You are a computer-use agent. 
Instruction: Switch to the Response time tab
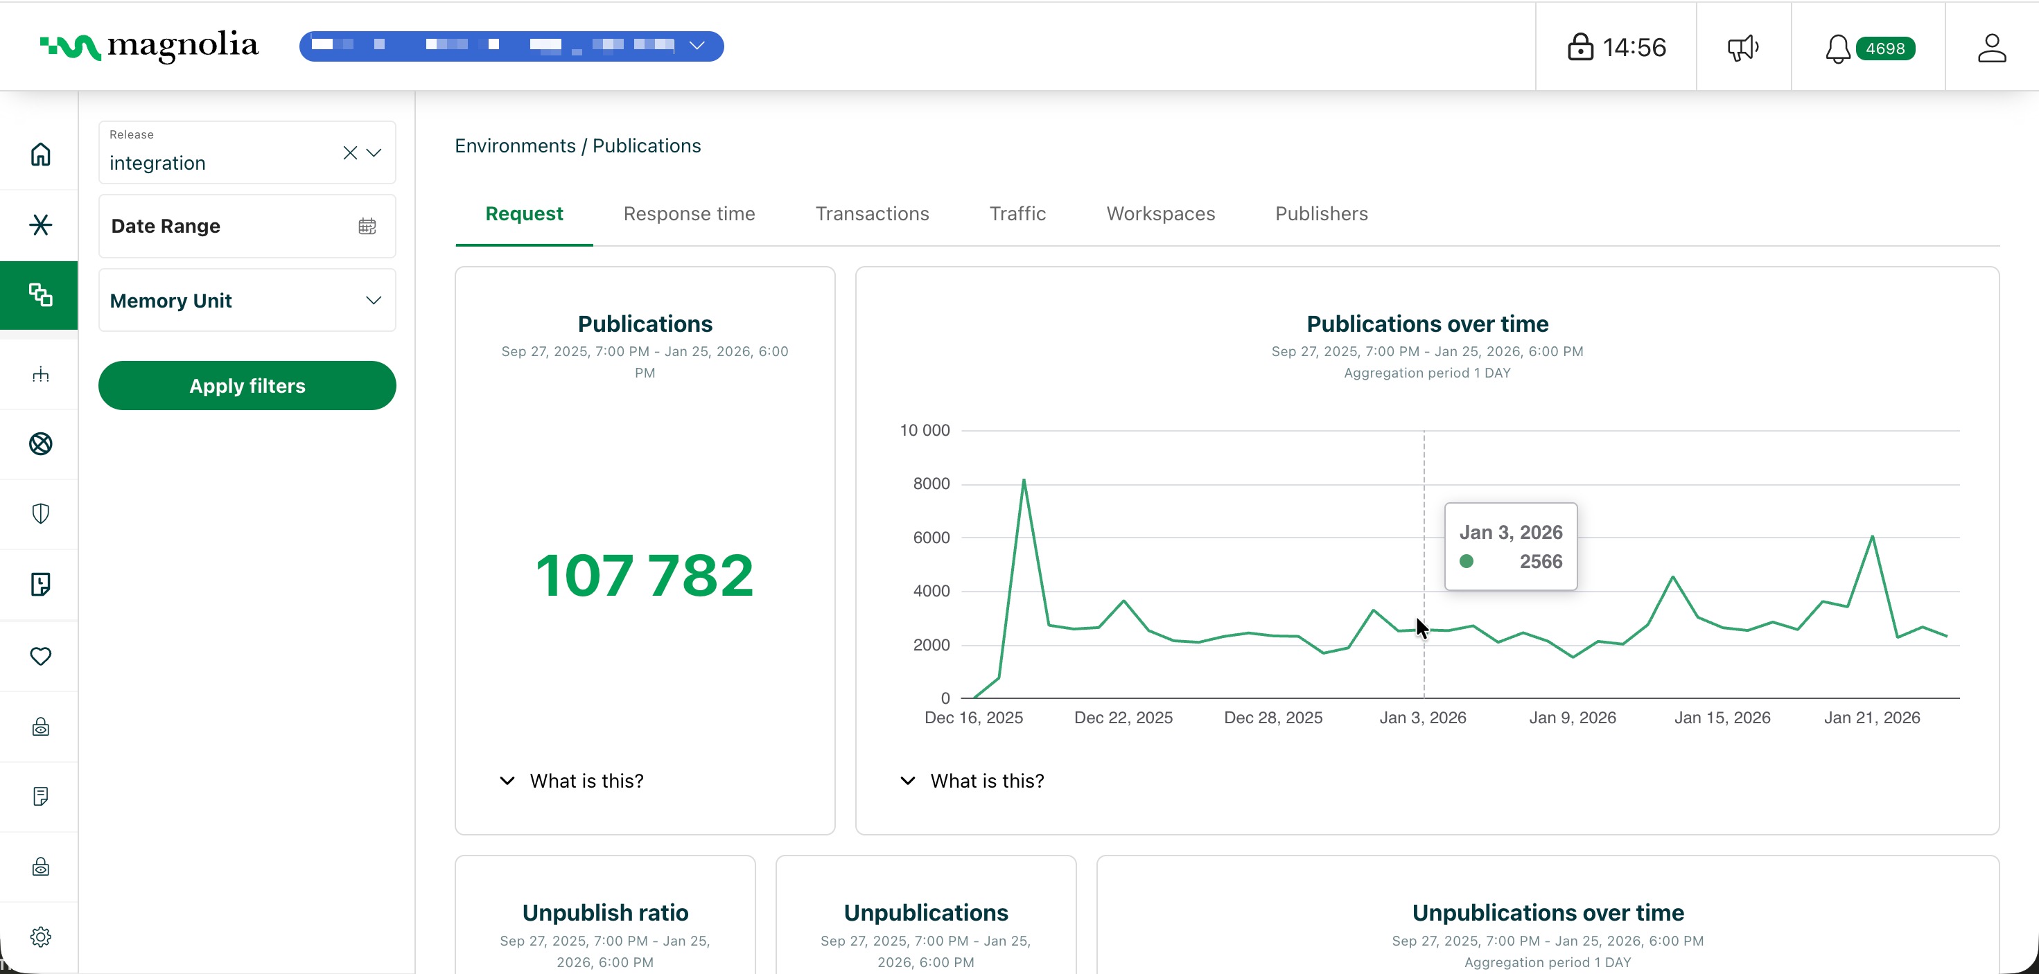tap(689, 213)
